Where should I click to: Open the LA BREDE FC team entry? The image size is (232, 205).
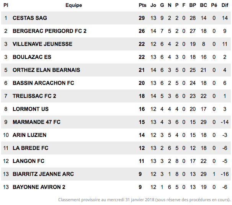coord(31,148)
